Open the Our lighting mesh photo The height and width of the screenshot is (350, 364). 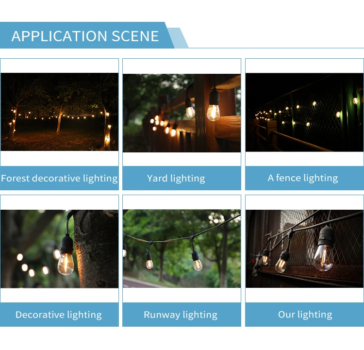pyautogui.click(x=304, y=249)
